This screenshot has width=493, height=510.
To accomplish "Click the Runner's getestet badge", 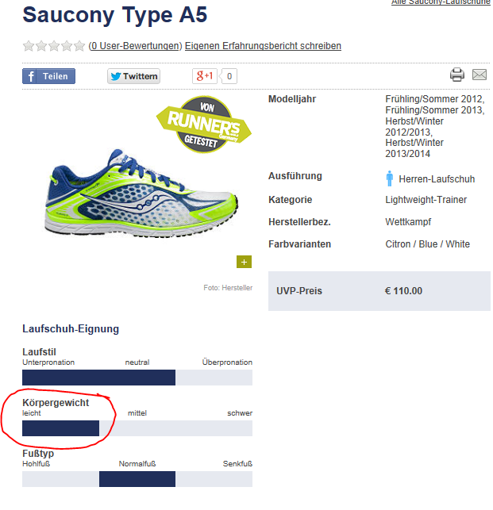I will (x=204, y=125).
